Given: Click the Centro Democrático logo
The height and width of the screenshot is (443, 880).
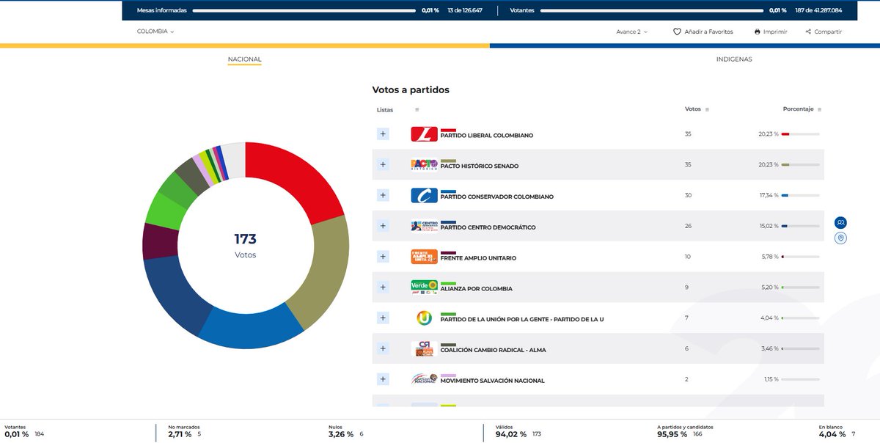Looking at the screenshot, I should point(424,226).
